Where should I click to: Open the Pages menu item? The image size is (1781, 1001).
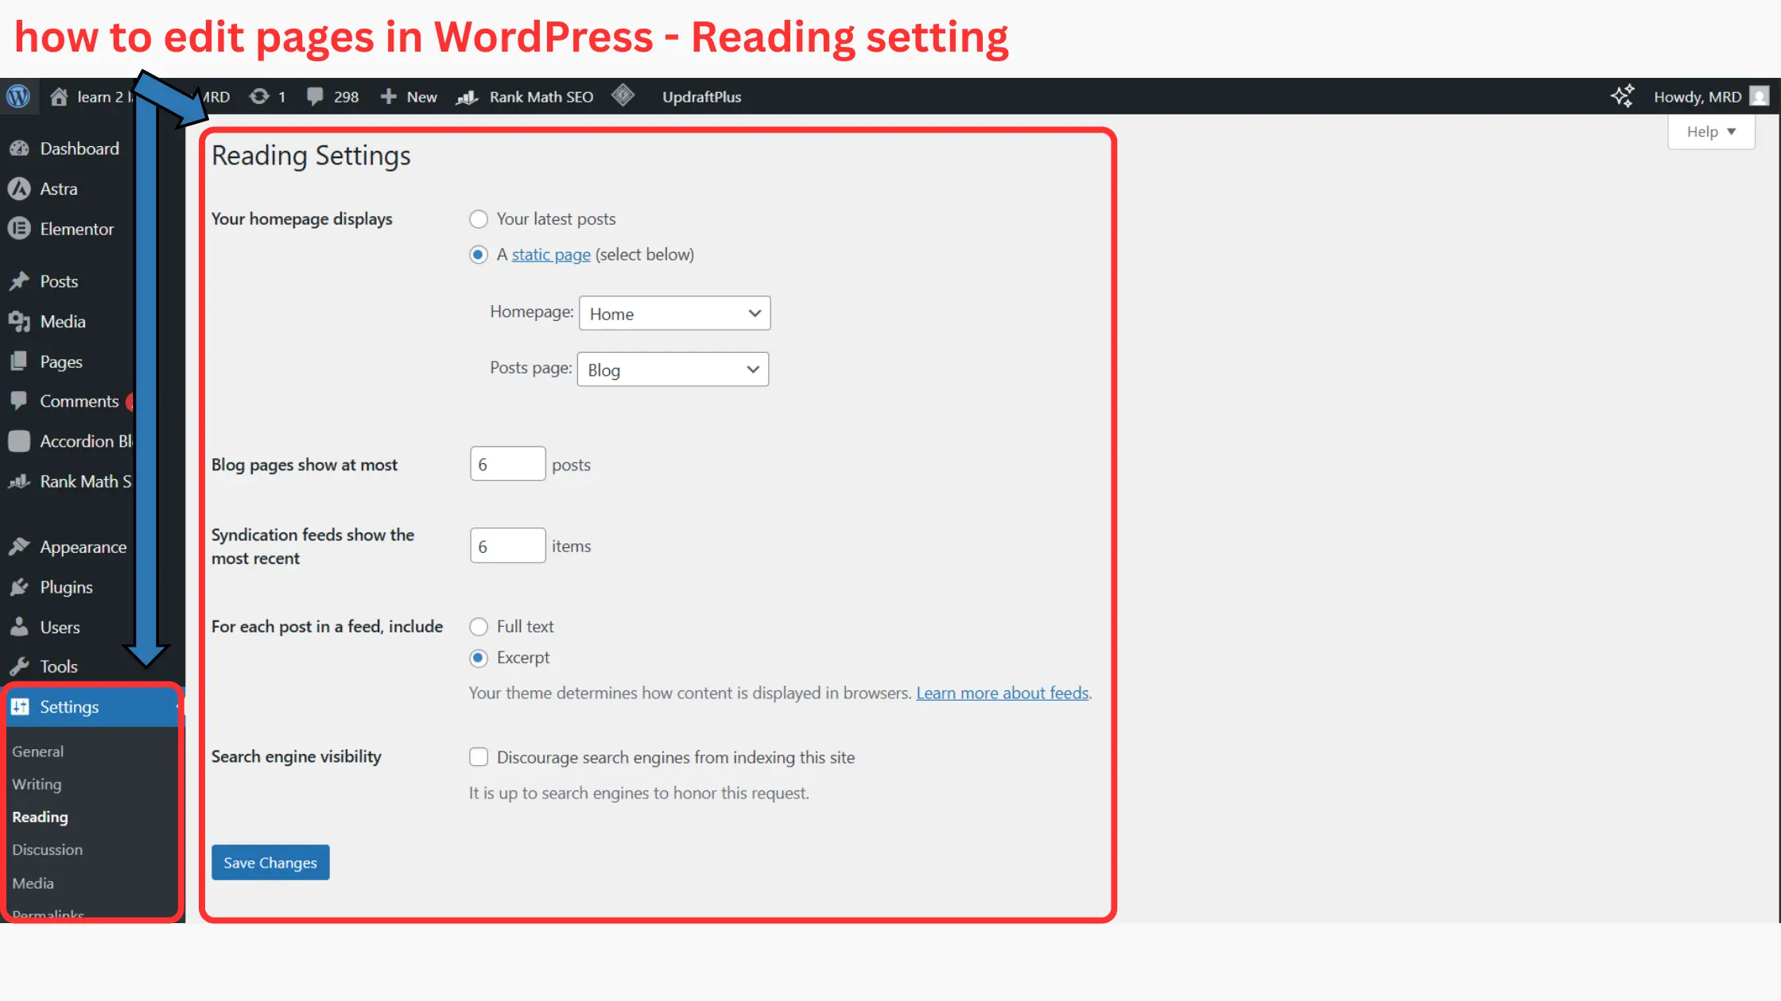coord(61,361)
